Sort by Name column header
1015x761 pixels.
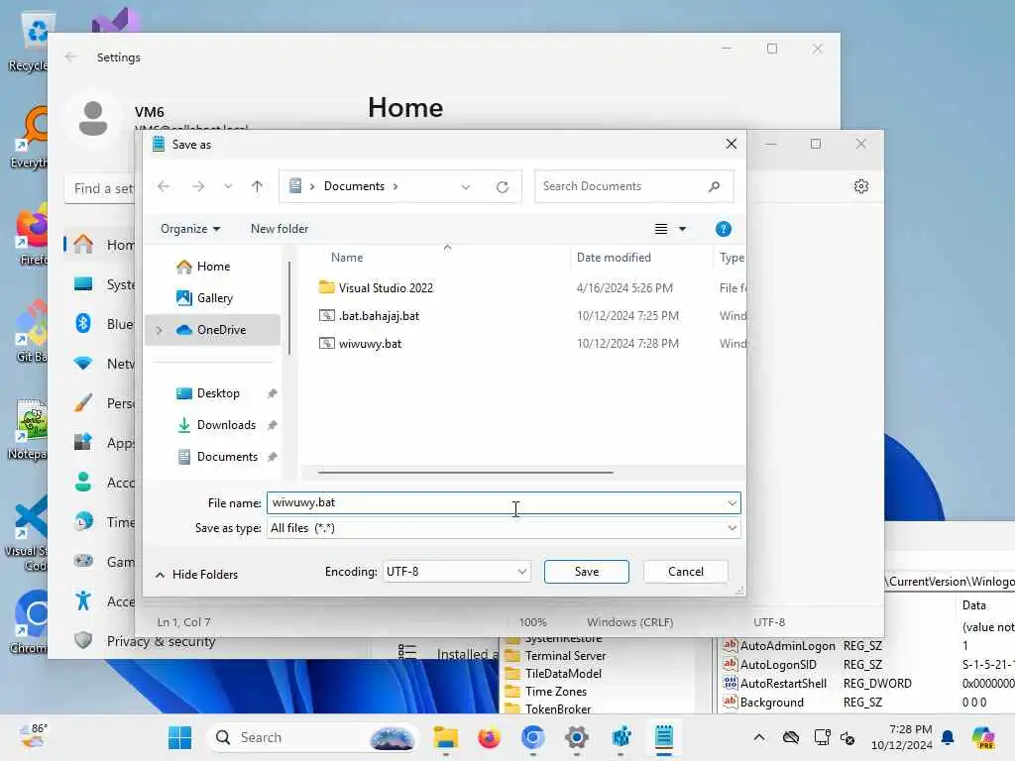(347, 258)
